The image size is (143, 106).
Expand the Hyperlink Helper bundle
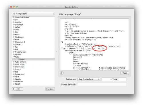(x=14, y=17)
